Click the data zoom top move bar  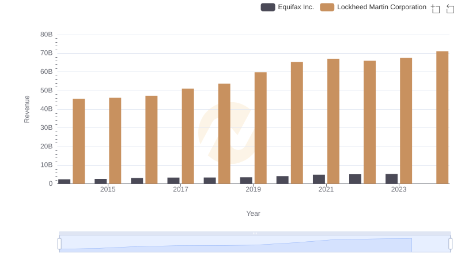click(255, 233)
